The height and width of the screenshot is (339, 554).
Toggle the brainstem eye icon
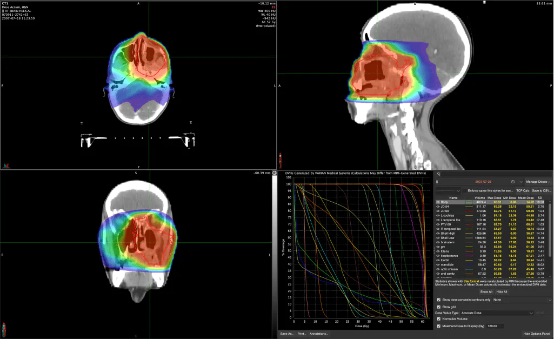point(438,242)
